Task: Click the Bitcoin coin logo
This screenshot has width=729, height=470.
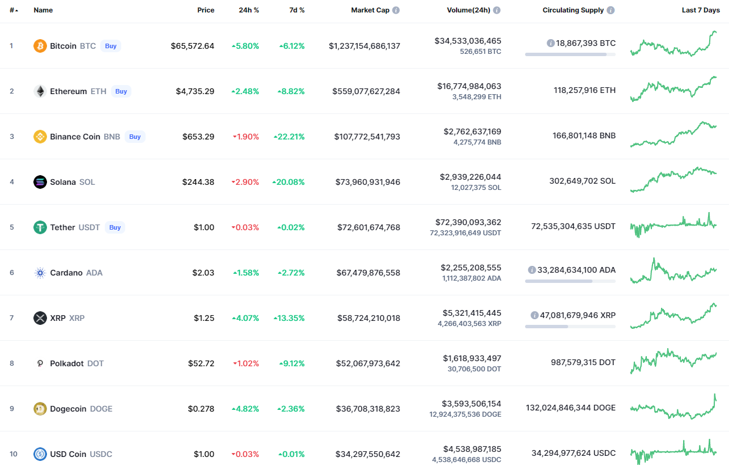Action: [x=40, y=46]
